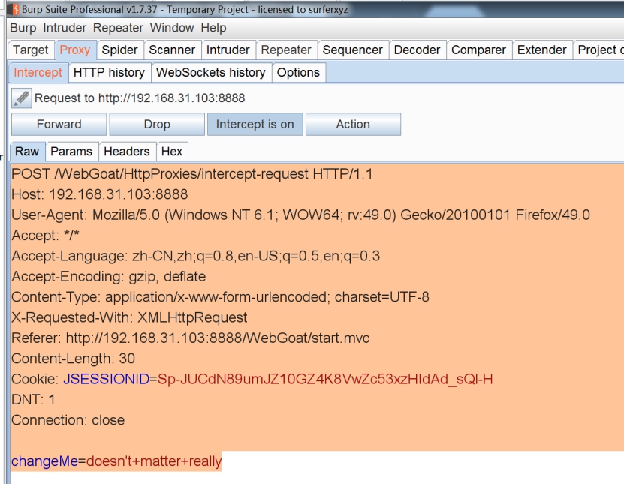Viewport: 624px width, 484px height.
Task: Toggle the 'Intercept is on' button
Action: (x=255, y=125)
